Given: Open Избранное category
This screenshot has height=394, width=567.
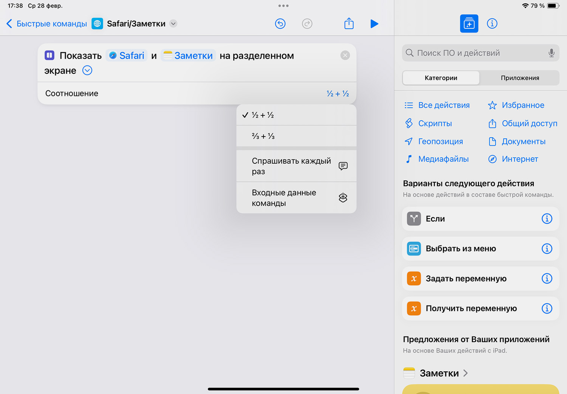Looking at the screenshot, I should tap(516, 105).
